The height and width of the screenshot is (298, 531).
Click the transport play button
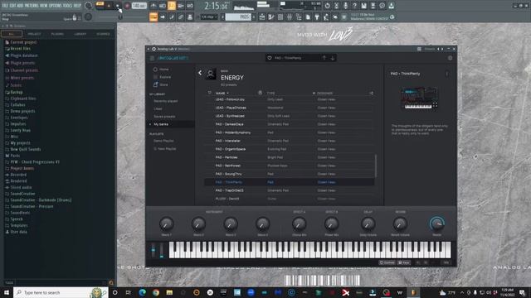(x=109, y=6)
